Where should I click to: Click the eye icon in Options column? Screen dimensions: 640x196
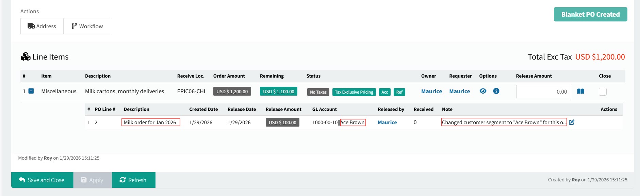click(483, 91)
